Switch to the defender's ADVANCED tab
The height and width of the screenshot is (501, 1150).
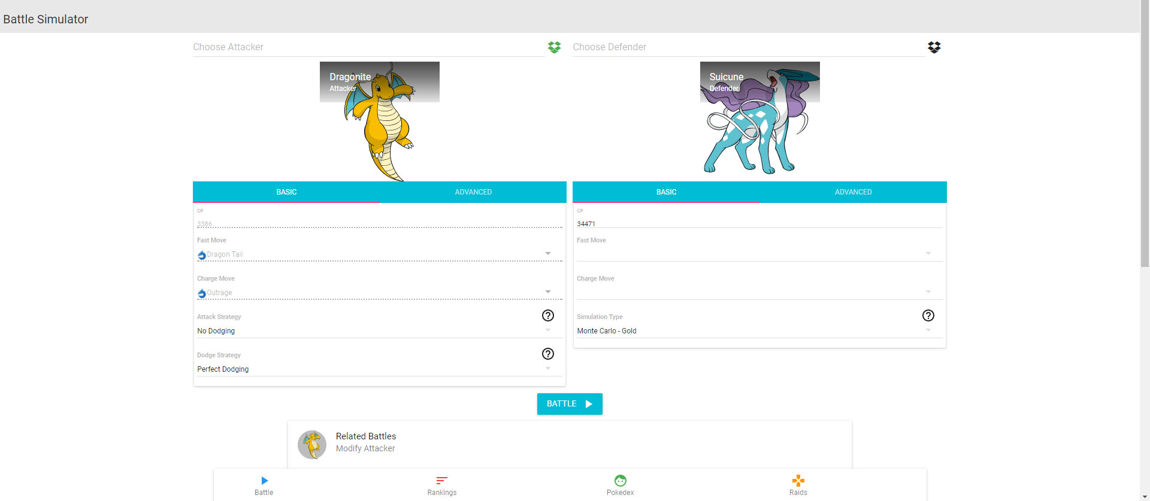point(853,192)
